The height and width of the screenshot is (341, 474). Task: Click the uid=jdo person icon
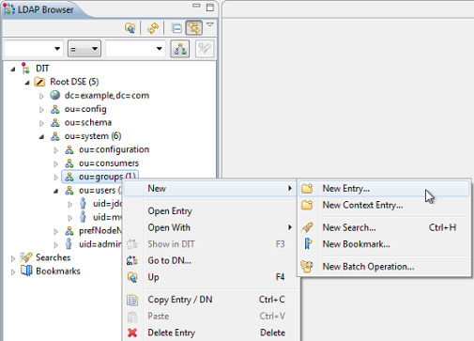click(x=83, y=204)
